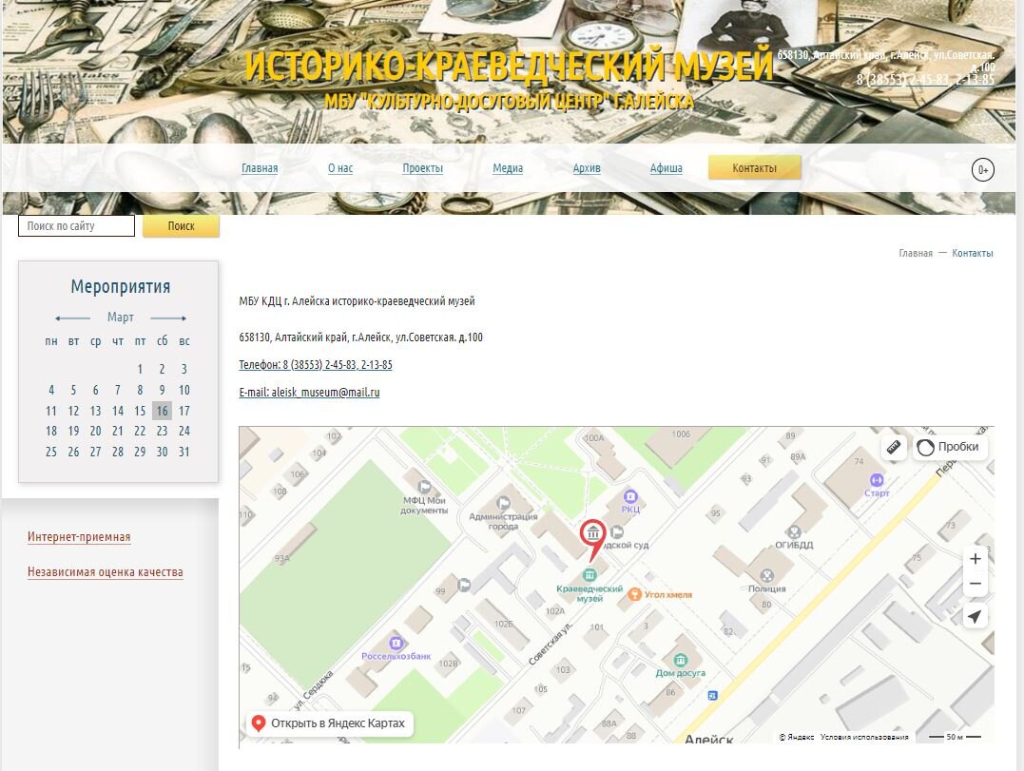Zoom in using the map plus icon

(975, 559)
